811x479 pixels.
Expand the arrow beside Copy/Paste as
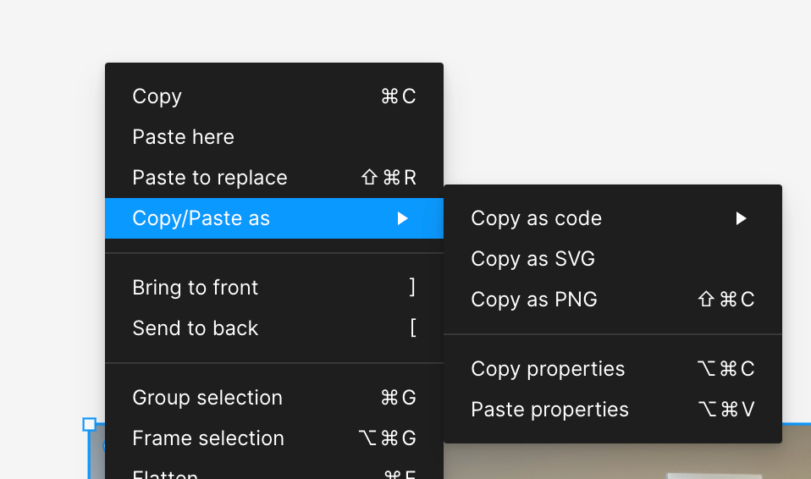tap(403, 218)
